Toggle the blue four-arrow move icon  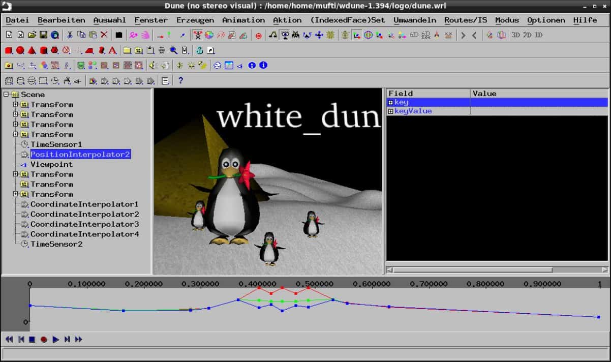[319, 35]
